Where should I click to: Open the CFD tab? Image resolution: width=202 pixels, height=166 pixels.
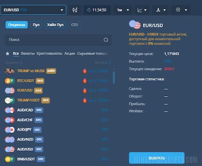(x=74, y=25)
